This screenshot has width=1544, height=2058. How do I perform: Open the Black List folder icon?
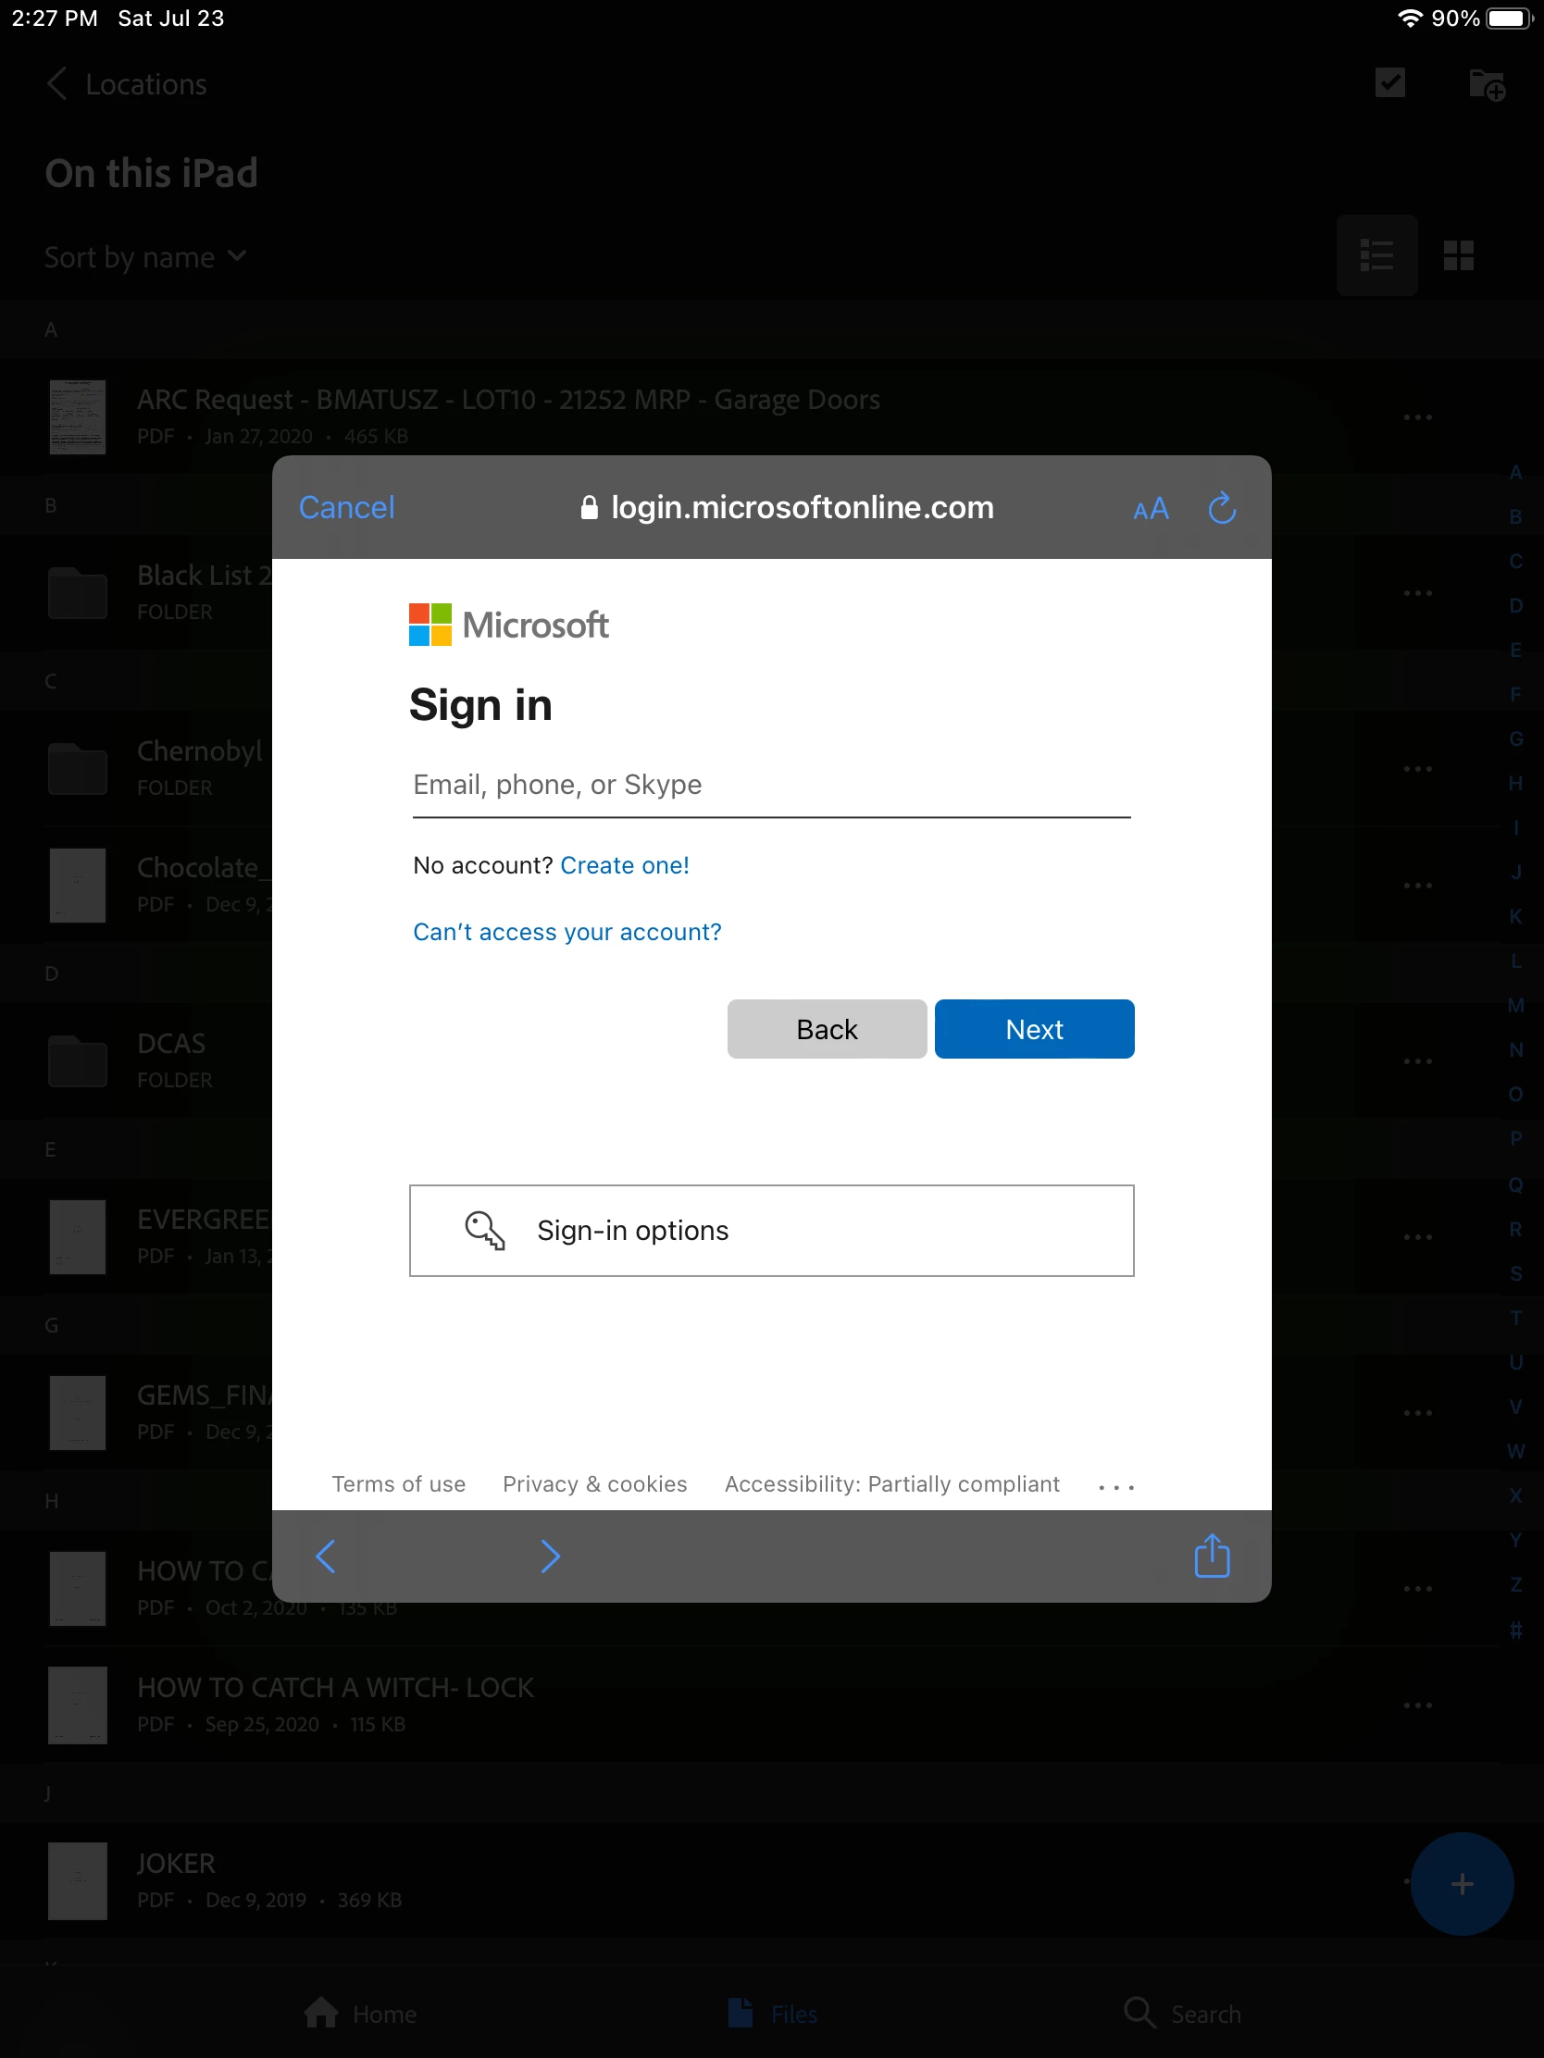click(x=77, y=592)
